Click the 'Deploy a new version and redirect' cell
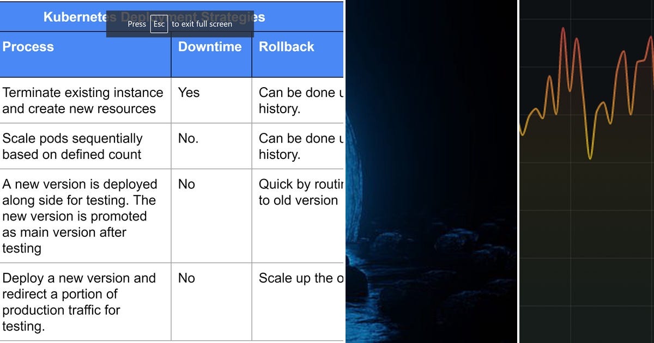This screenshot has width=654, height=343. (79, 302)
